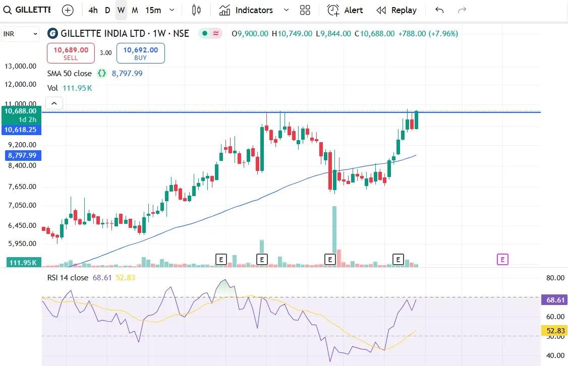Image resolution: width=568 pixels, height=366 pixels.
Task: Open the candlestick chart type selector
Action: (196, 10)
